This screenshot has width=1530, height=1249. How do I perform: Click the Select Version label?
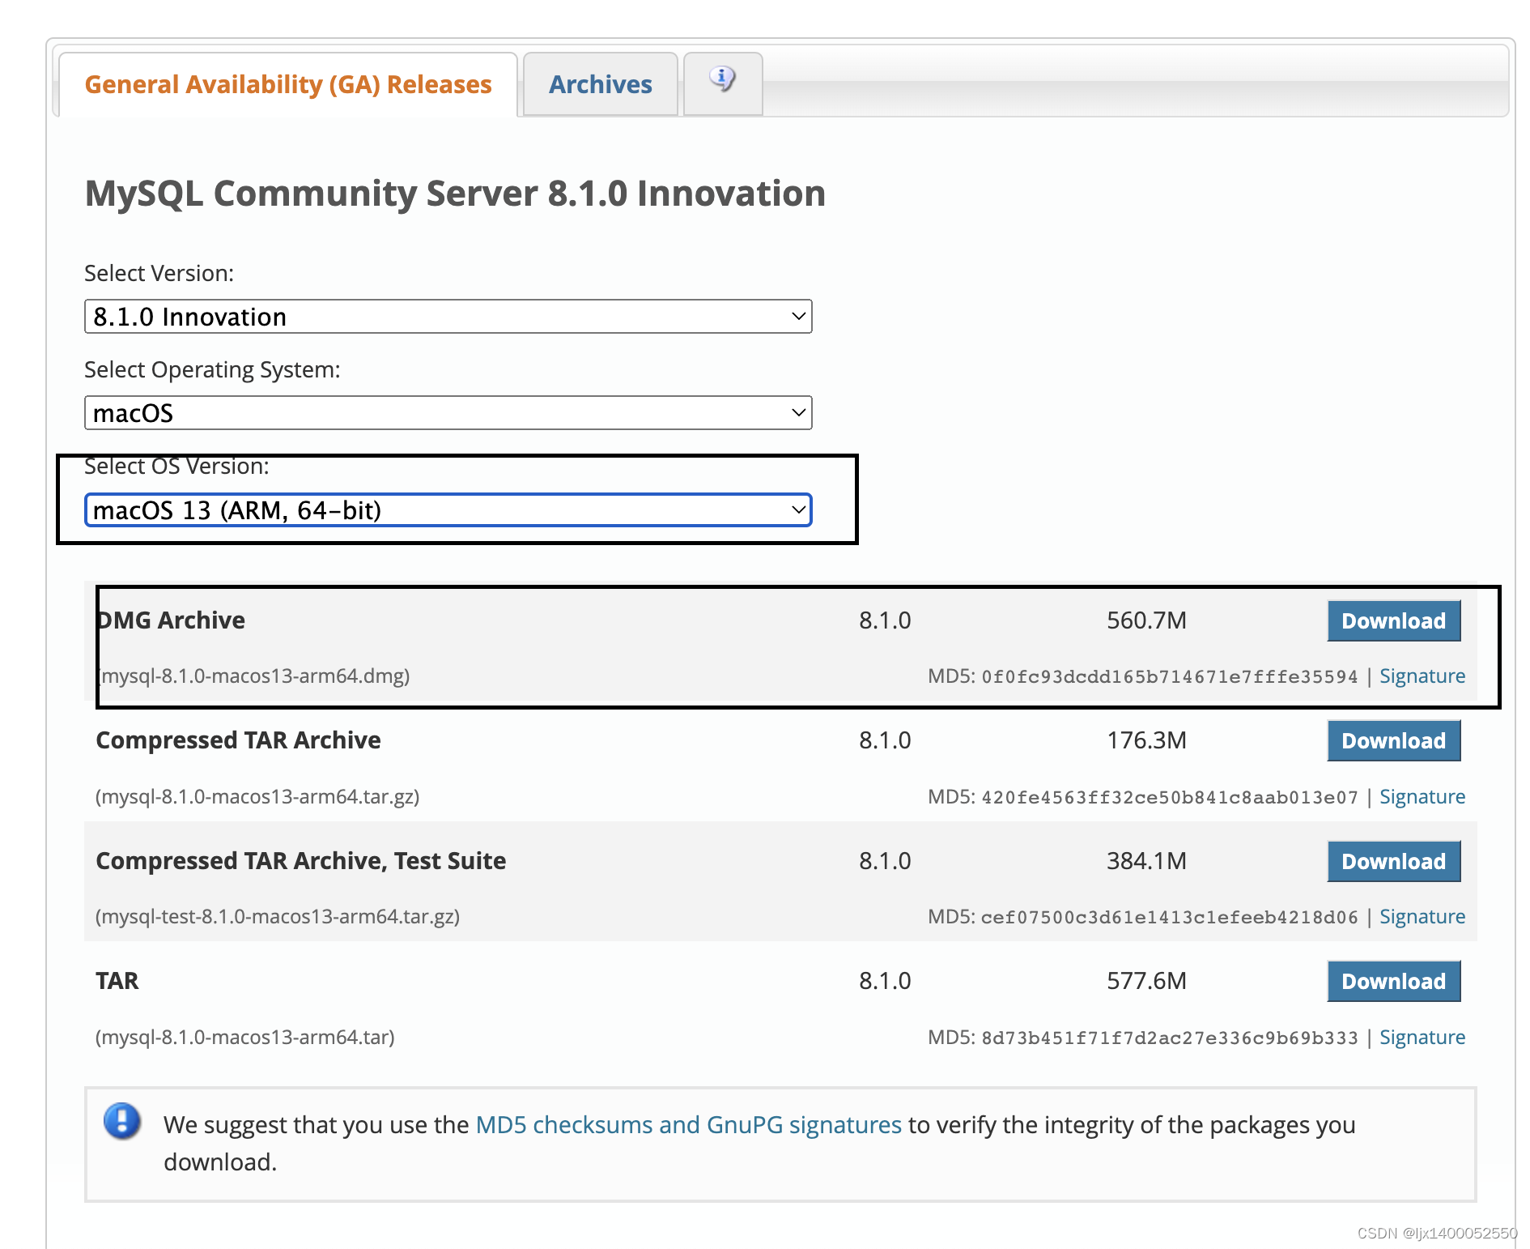point(159,274)
